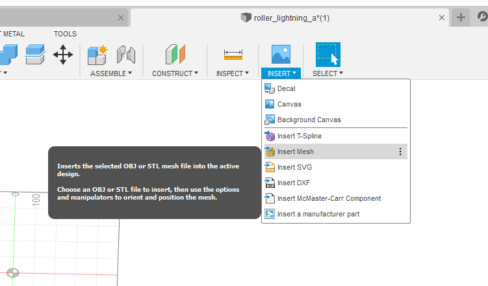Click the Joint icon
This screenshot has width=488, height=286.
(x=126, y=55)
